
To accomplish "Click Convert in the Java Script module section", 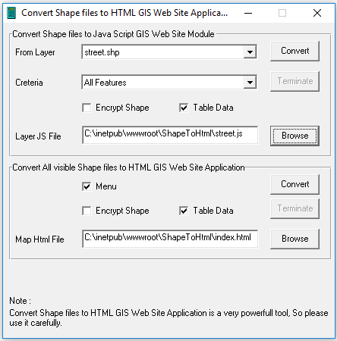I will [294, 51].
